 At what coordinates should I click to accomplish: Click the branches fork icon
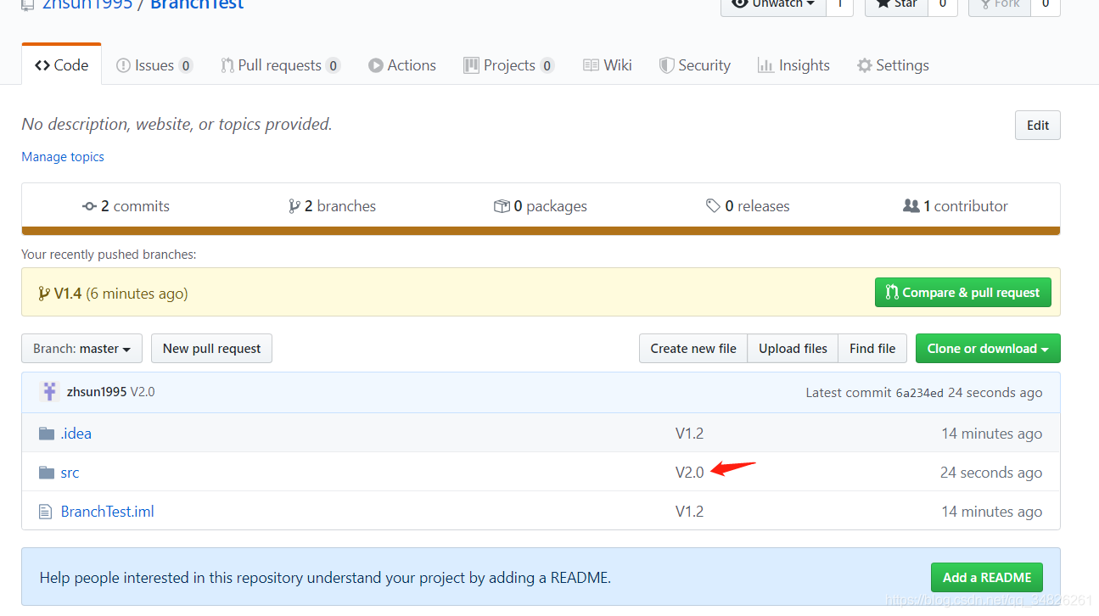tap(294, 206)
